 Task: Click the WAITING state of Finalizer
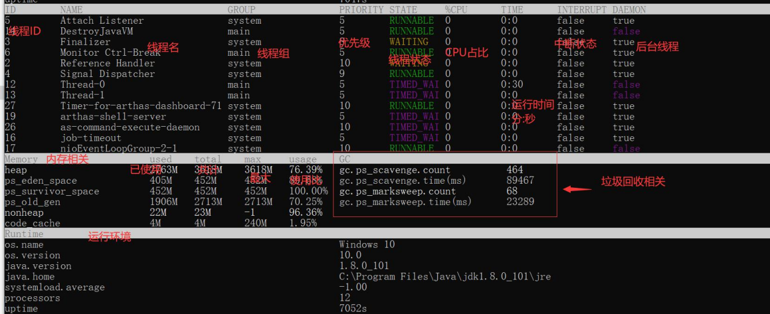409,42
